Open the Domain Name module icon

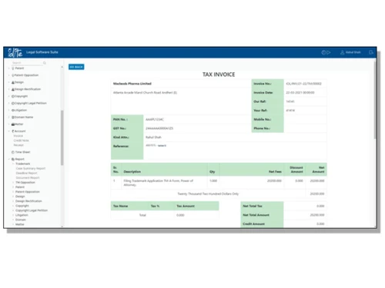click(13, 118)
